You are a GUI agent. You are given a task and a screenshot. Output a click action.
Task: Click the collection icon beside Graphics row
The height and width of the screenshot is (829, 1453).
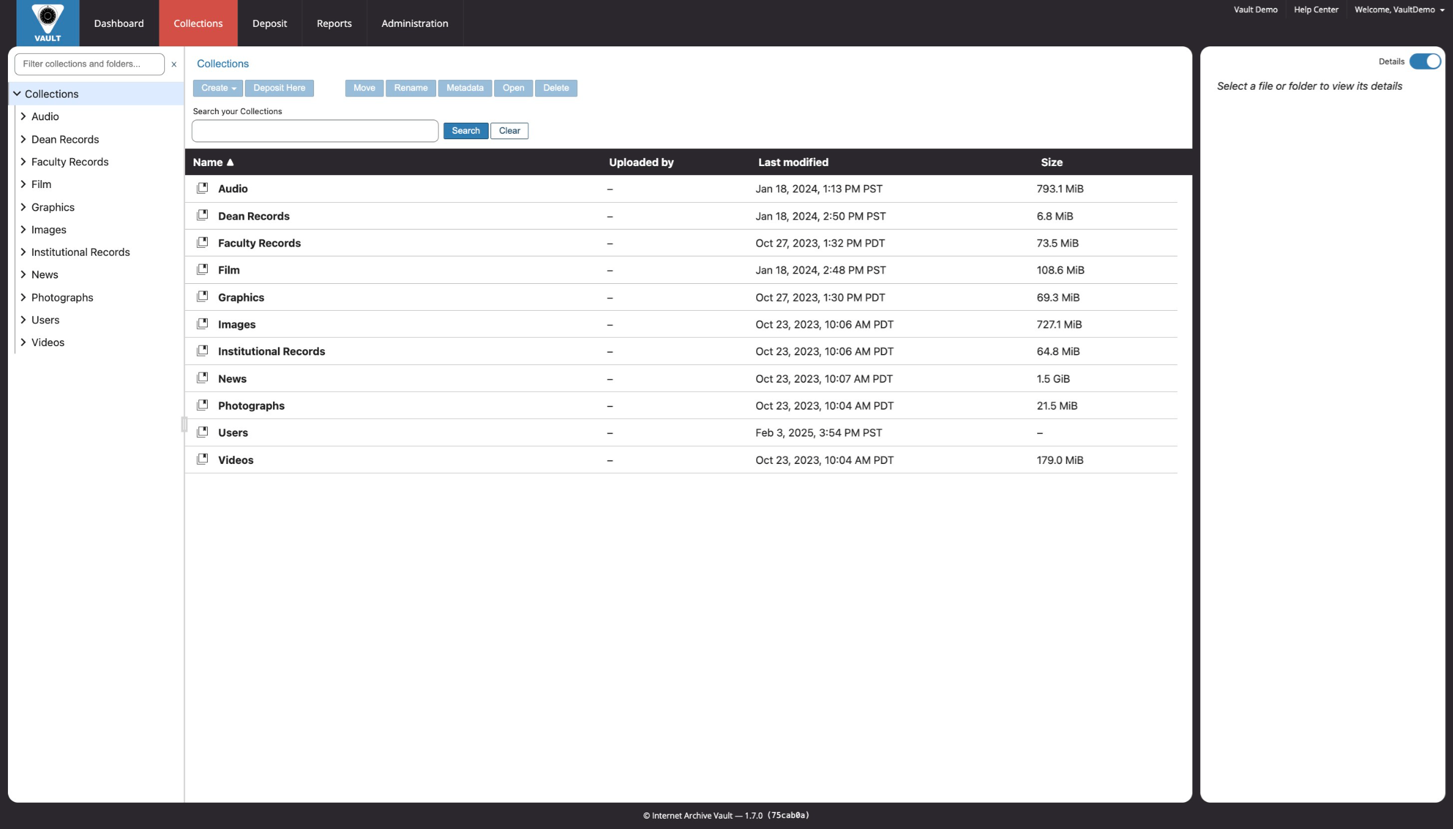click(202, 297)
